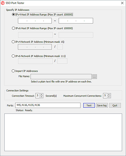126x156 pixels.
Task: Click the 'Select a plain text file' hint text
Action: tap(61, 82)
